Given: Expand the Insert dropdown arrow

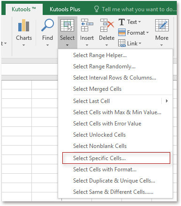Looking at the screenshot, I should point(87,45).
